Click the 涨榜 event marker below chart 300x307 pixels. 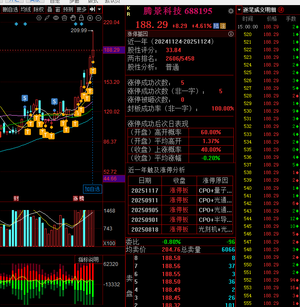tap(78, 199)
